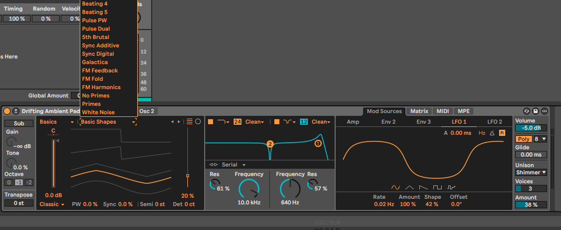Click the LFO tempo sync metronome icon
The width and height of the screenshot is (561, 230).
coord(492,133)
